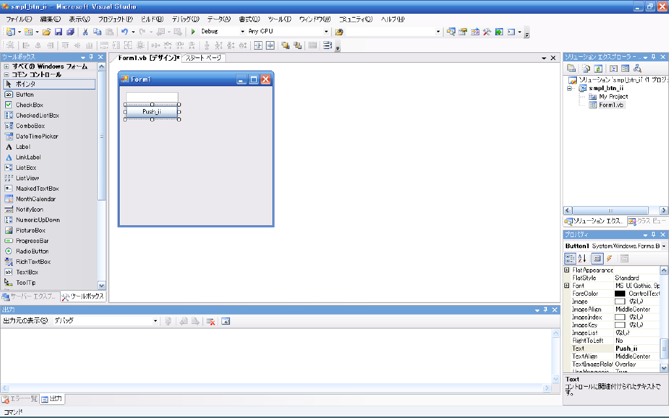Select Form1.vb in Solution Explorer tree
Viewport: 669px width, 418px height.
611,105
